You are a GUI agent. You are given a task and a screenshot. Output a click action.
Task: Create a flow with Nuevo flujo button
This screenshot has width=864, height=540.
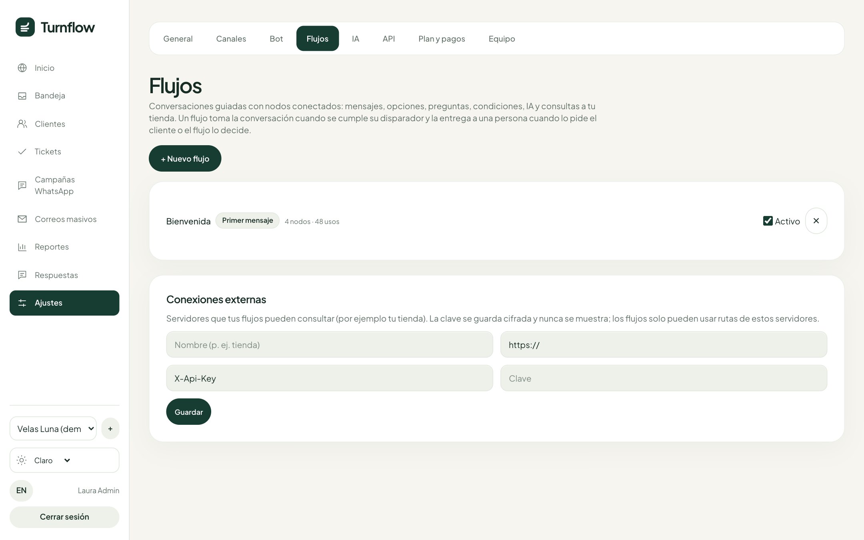[185, 158]
